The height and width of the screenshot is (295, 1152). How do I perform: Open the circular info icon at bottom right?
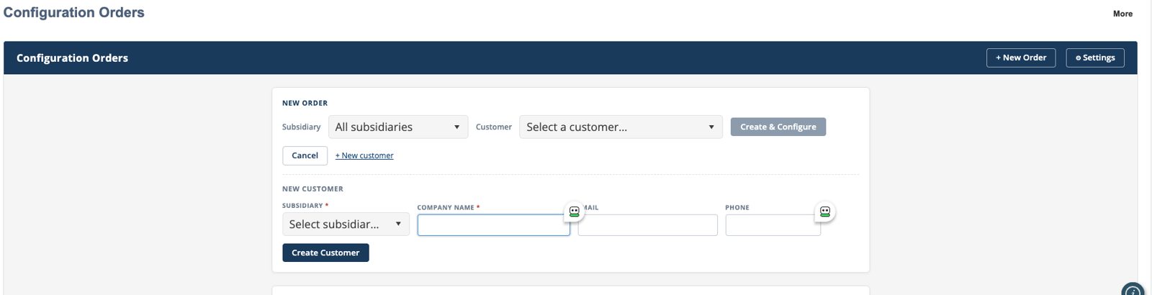(x=1133, y=291)
